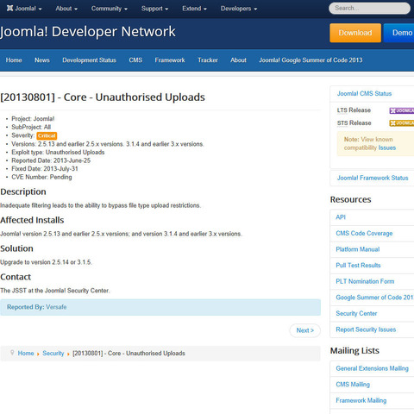Open the PLT Nomination Form link

365,281
